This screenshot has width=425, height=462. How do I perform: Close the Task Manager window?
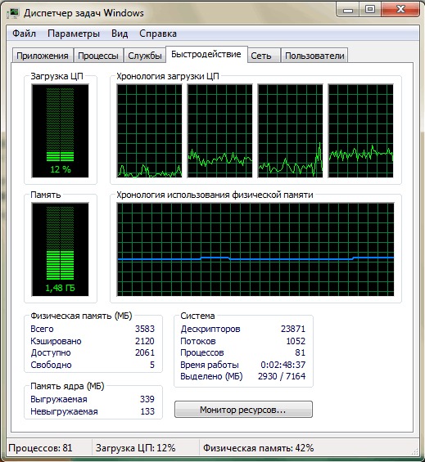tap(400, 10)
